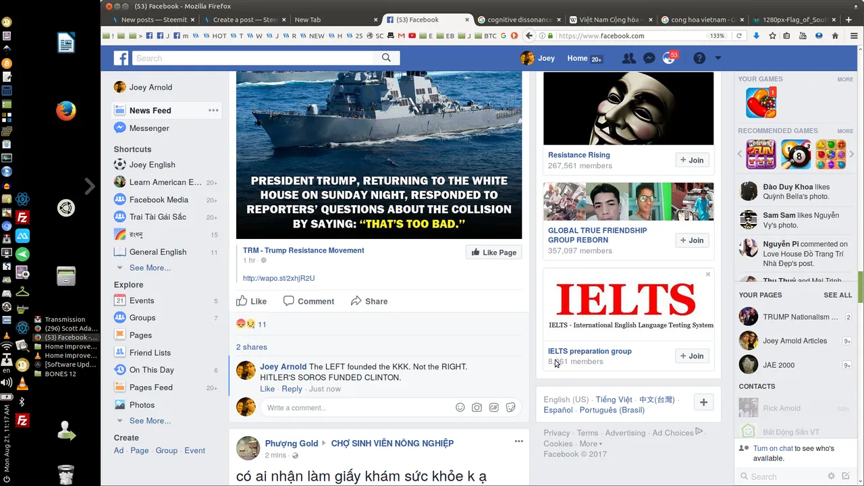Click Like Page for TRM
This screenshot has width=864, height=486.
pos(493,252)
